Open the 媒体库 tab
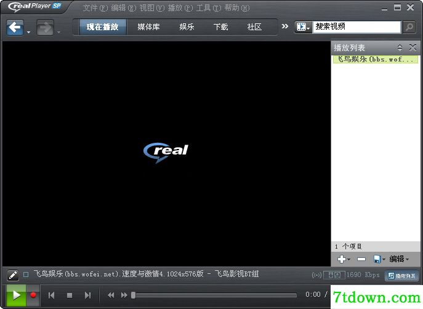Viewport: 423px width, 309px height. (148, 27)
